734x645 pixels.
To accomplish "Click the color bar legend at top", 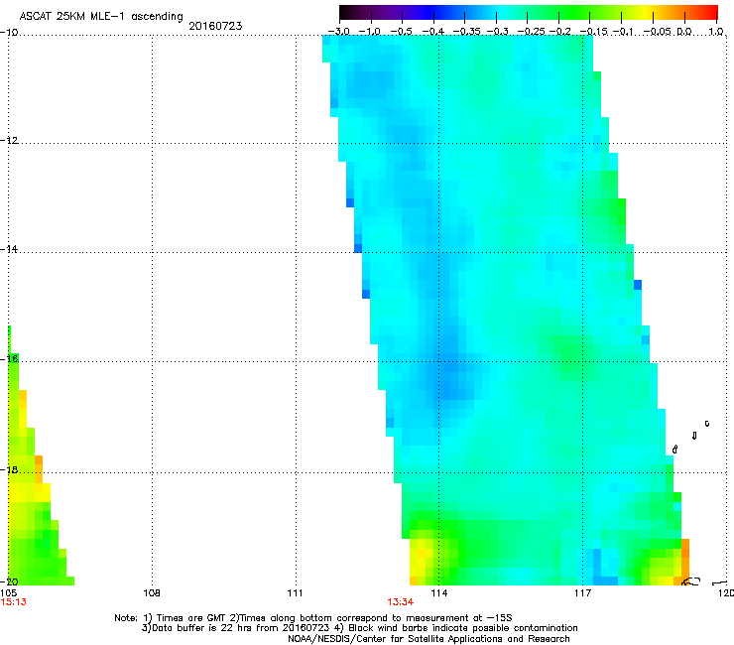I will point(528,12).
